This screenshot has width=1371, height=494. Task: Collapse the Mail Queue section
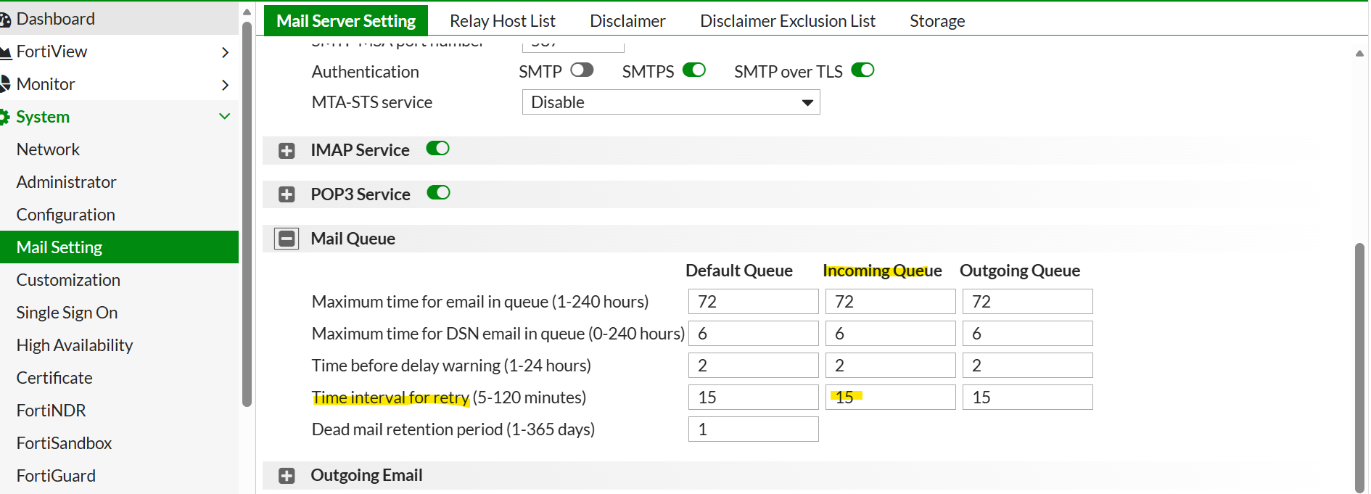[287, 239]
